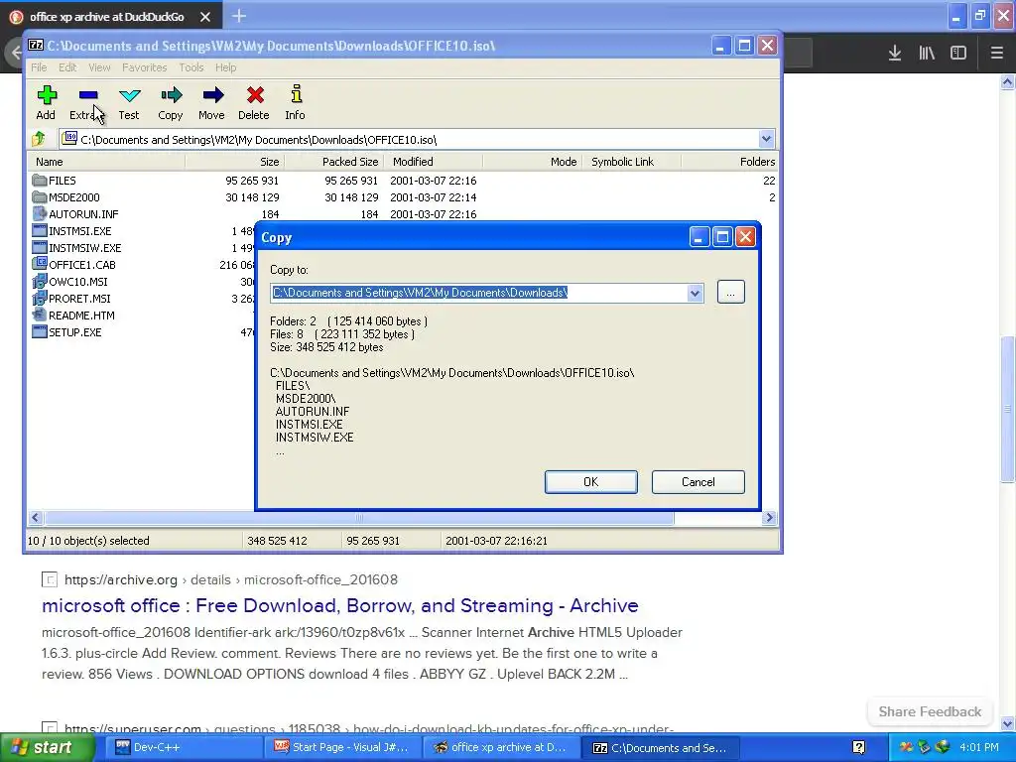Click the FILES modified date cell 2001-03-07 22:16

[433, 181]
